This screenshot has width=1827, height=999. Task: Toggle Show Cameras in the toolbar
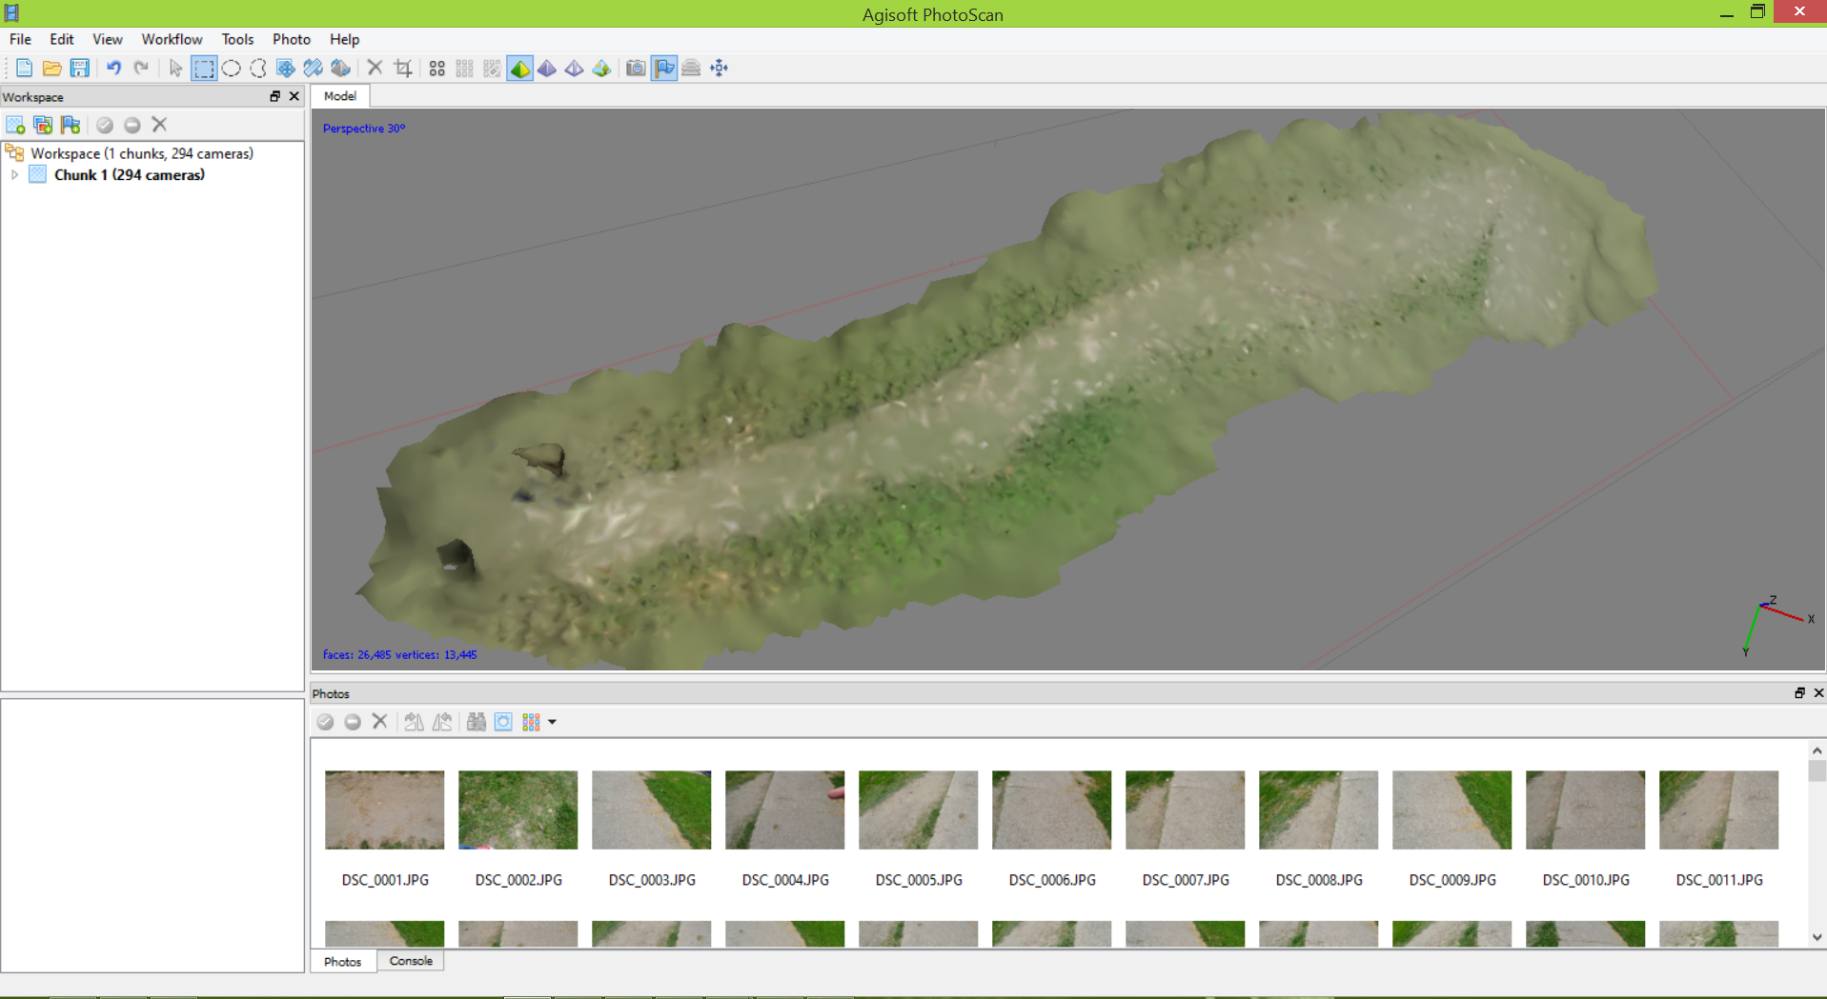pos(636,69)
